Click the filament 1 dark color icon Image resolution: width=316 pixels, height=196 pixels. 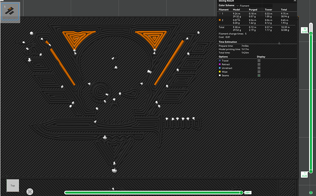[x=220, y=14]
